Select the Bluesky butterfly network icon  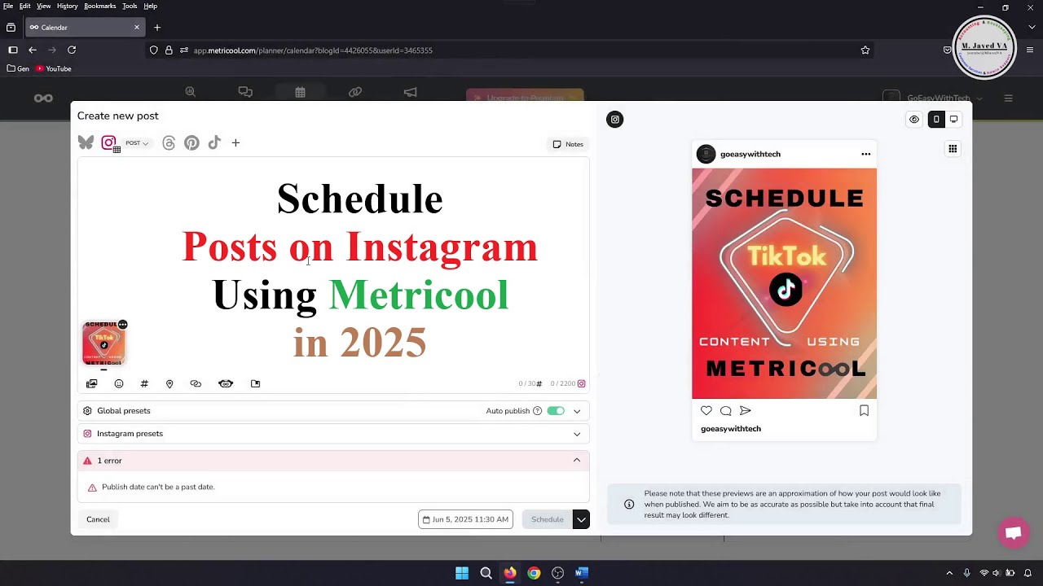[86, 143]
